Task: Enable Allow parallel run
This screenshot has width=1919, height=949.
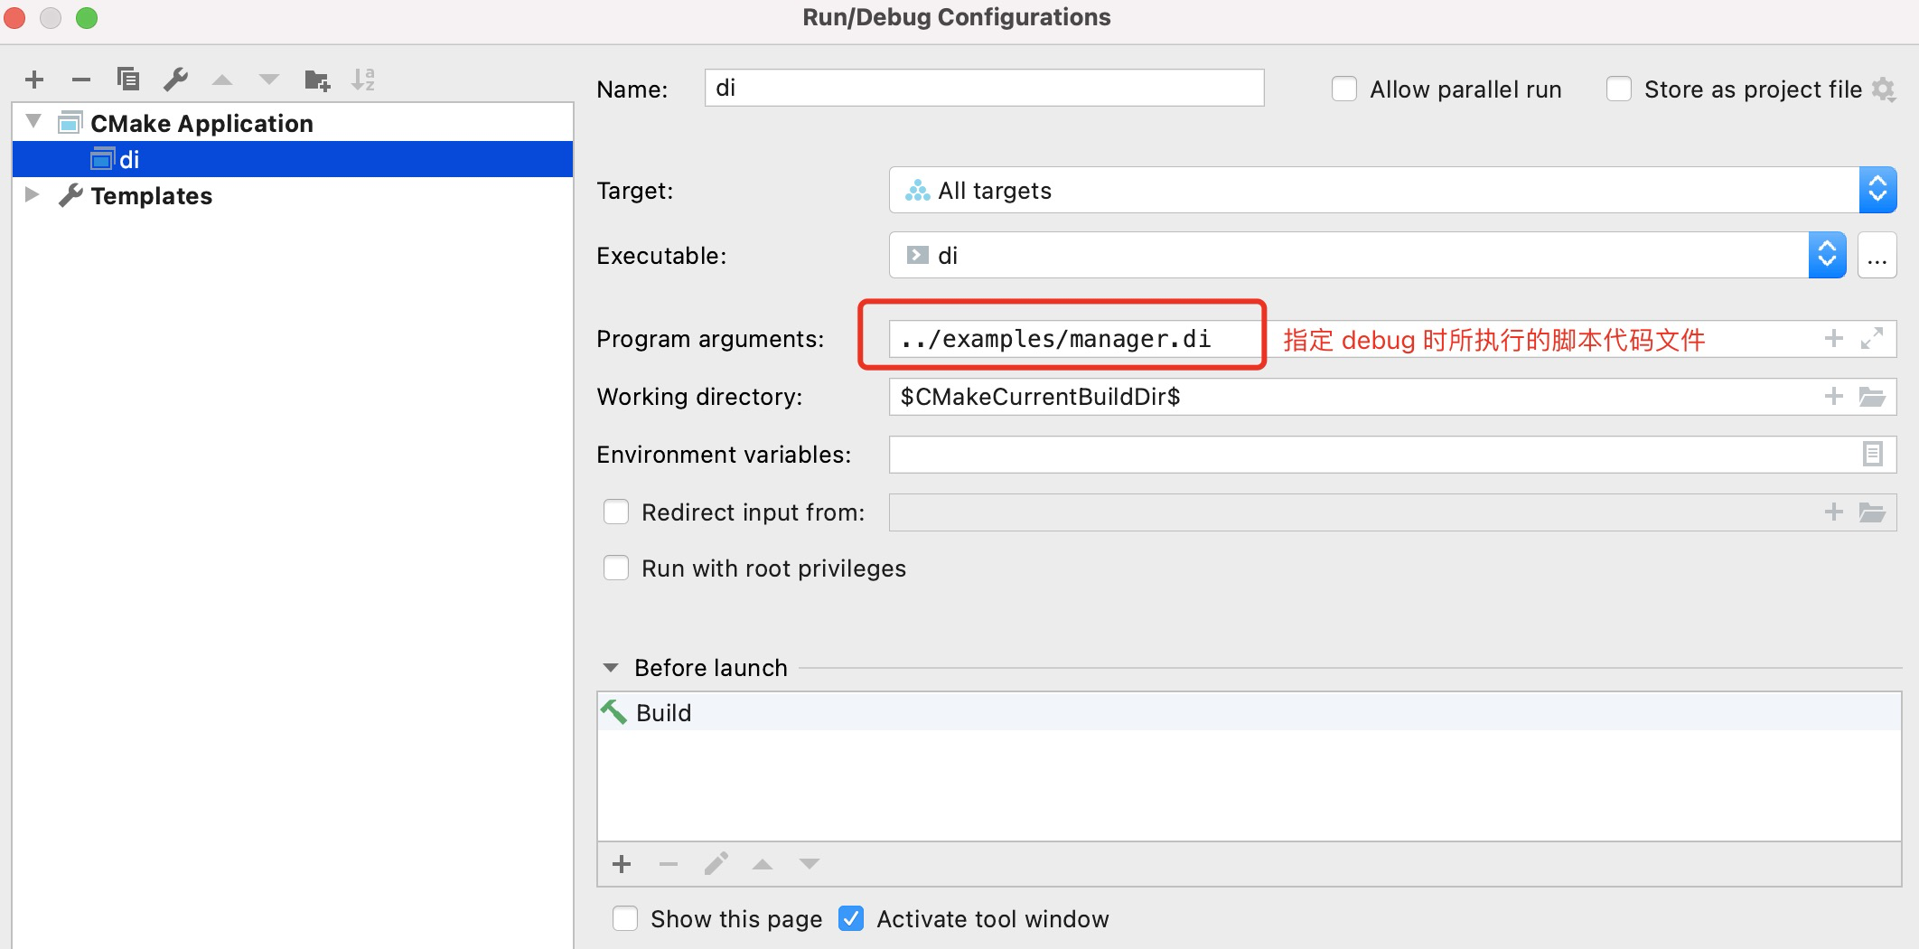Action: tap(1344, 89)
